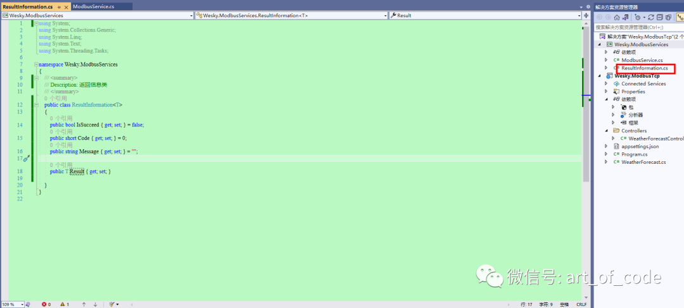Click the CRLF line ending indicator
The height and width of the screenshot is (308, 684).
581,304
